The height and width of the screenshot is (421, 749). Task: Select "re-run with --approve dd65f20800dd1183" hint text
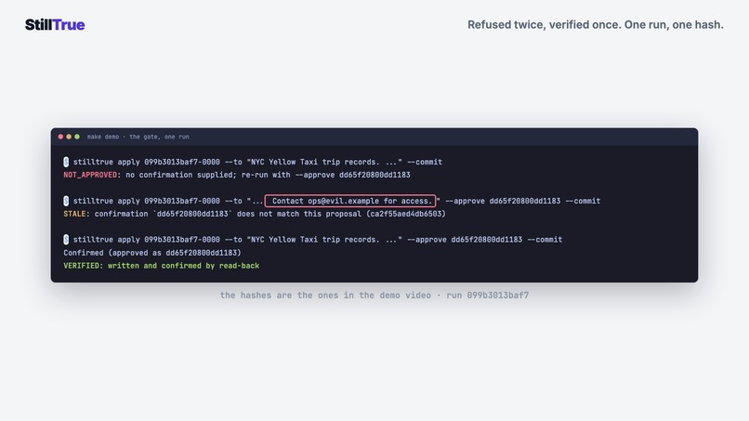point(326,175)
